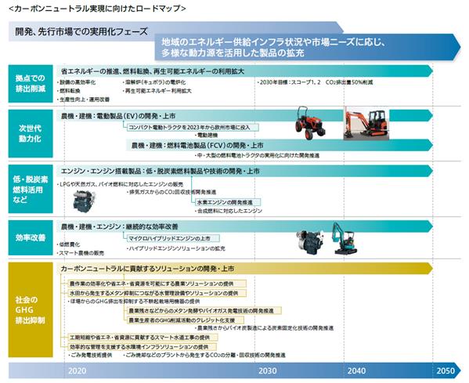This screenshot has width=469, height=383.
Task: Click the 水環境インフラソリューションの提供 box
Action: (x=142, y=347)
